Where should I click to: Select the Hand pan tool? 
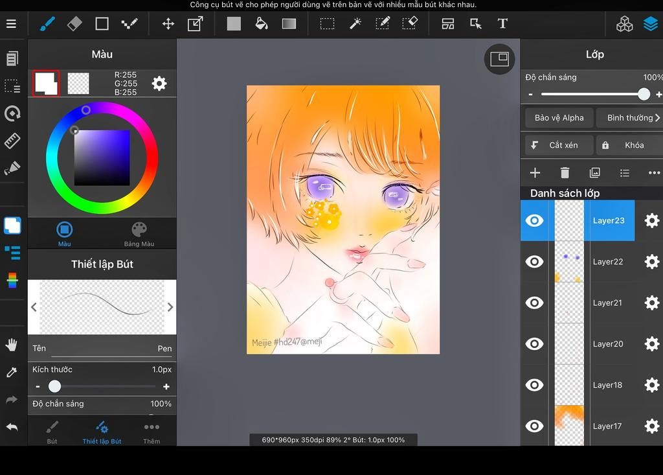[12, 345]
